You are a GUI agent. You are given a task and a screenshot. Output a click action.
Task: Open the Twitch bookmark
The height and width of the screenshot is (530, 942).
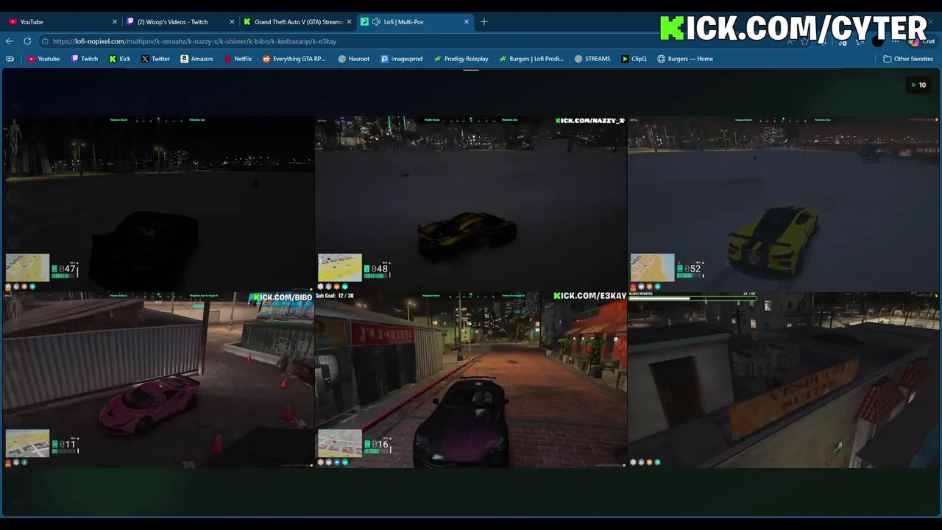pyautogui.click(x=85, y=59)
